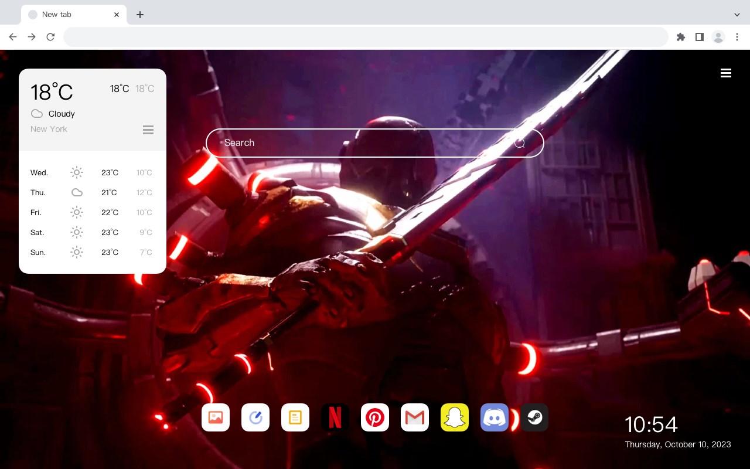Click Thursday's 21°C high temperature
This screenshot has height=469, width=750.
coord(109,193)
